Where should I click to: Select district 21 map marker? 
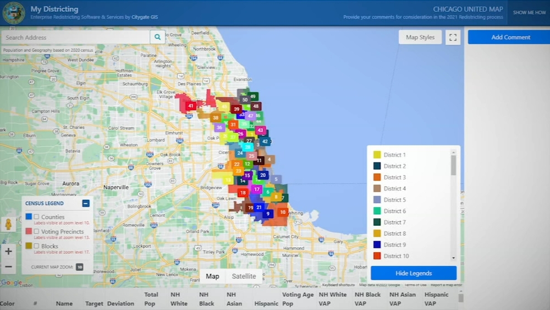click(259, 207)
